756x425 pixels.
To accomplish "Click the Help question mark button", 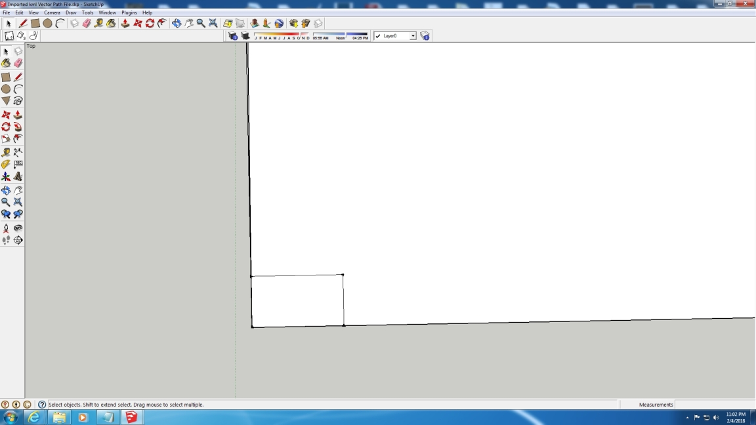I will coord(41,405).
